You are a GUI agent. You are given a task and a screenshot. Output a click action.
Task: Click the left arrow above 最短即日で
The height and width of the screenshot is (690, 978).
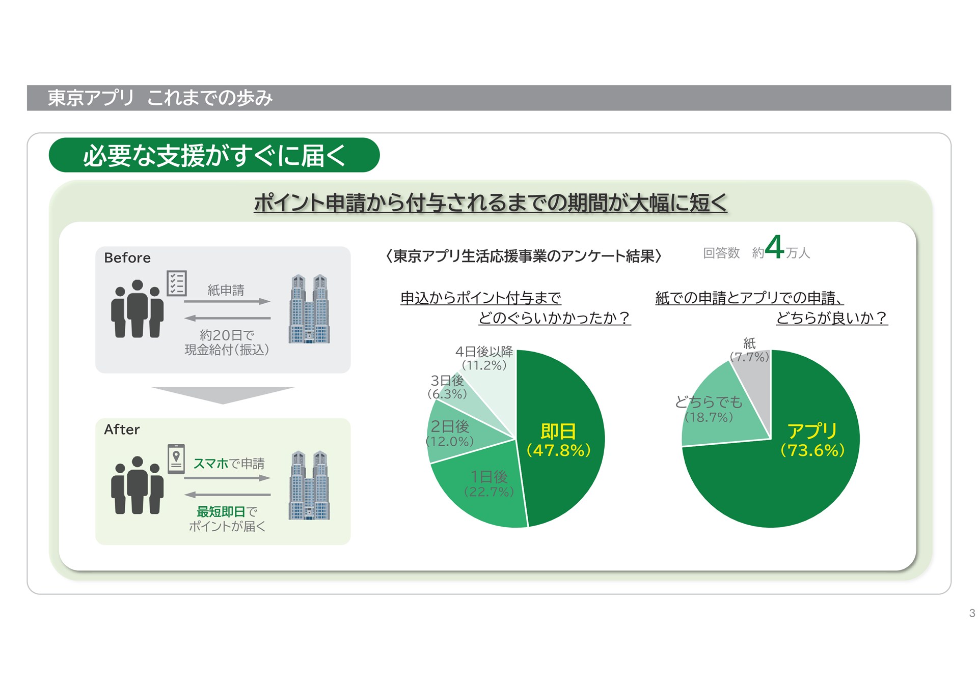227,495
